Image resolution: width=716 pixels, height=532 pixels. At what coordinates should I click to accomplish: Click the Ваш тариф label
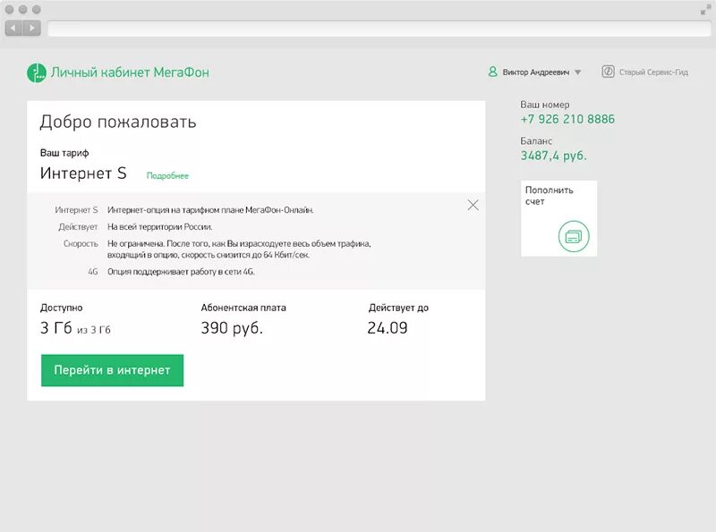64,153
